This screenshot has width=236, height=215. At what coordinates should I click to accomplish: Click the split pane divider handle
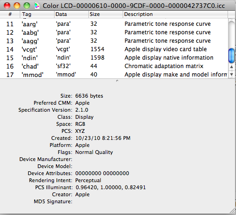pyautogui.click(x=117, y=81)
